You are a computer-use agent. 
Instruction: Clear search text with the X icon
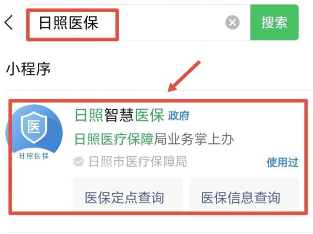click(x=233, y=22)
